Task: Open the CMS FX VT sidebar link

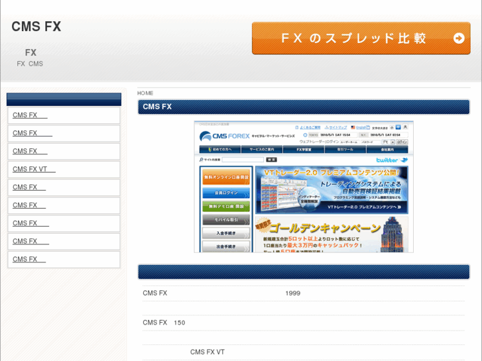Action: tap(34, 170)
